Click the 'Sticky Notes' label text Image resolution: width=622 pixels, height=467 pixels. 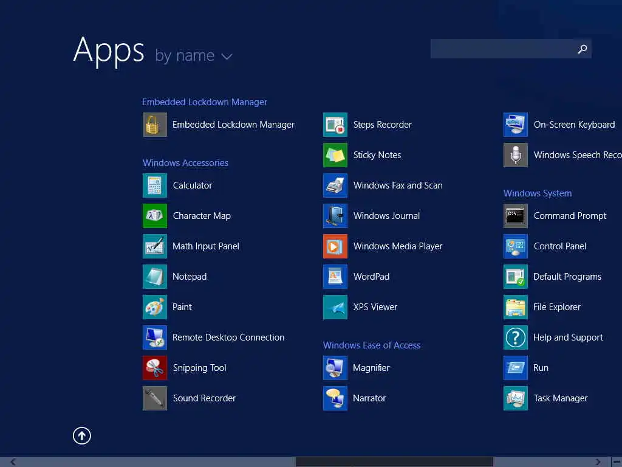[377, 155]
